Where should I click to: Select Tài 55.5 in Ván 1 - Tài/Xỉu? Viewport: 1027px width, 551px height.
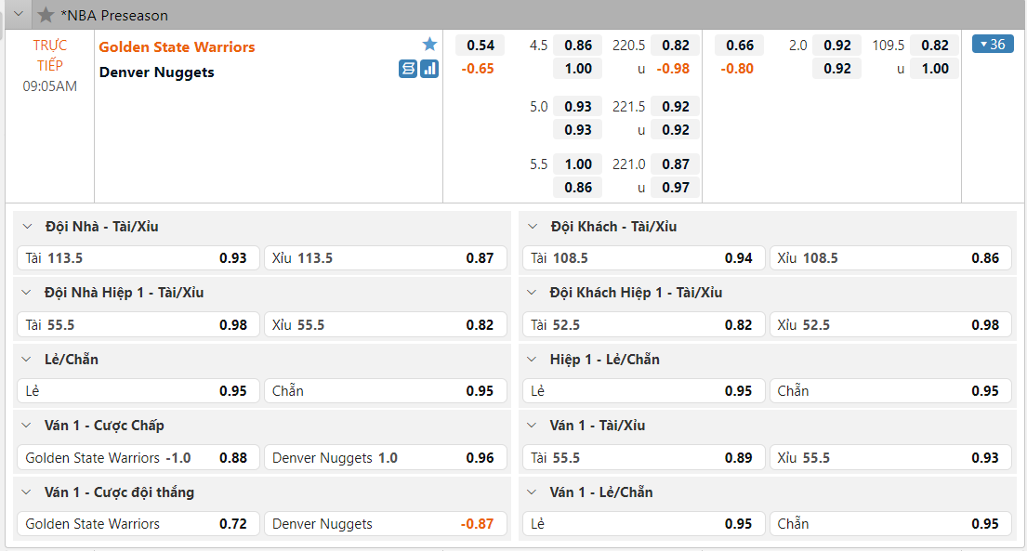pyautogui.click(x=642, y=457)
